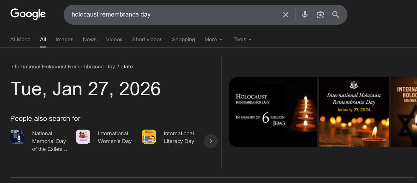Image resolution: width=417 pixels, height=183 pixels.
Task: Click the International Literacy Day text link
Action: pos(179,137)
